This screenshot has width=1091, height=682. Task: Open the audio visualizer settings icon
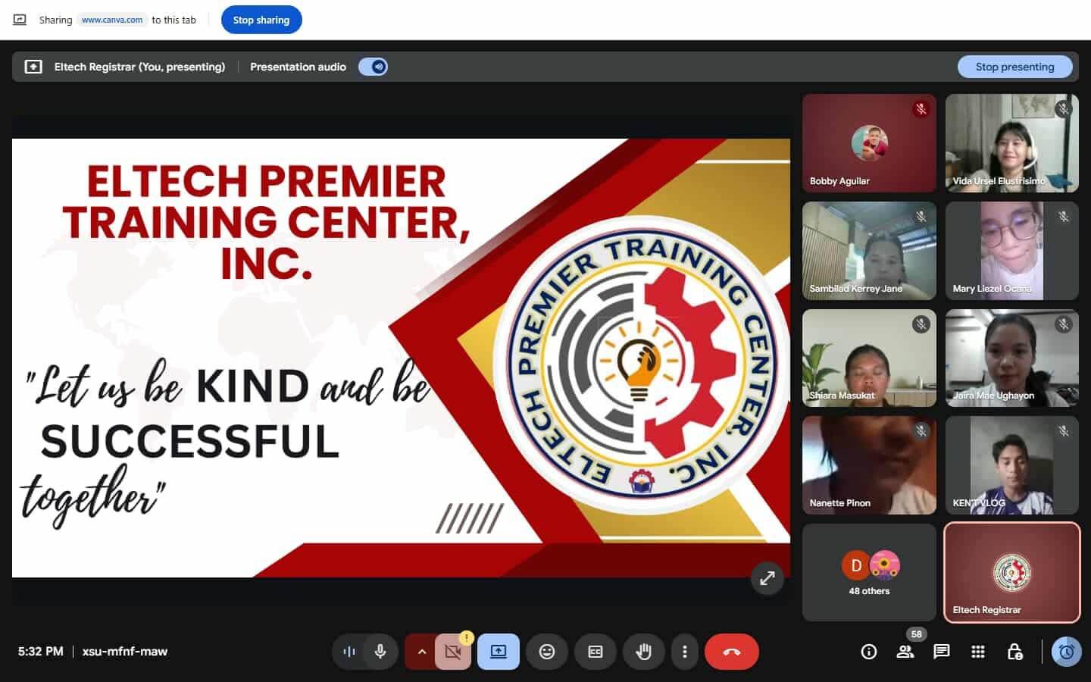pos(349,652)
